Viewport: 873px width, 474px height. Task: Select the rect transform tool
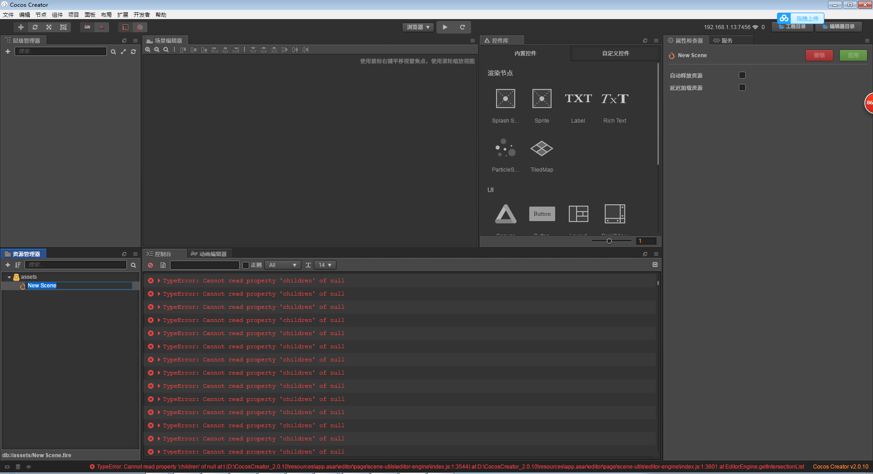click(63, 27)
